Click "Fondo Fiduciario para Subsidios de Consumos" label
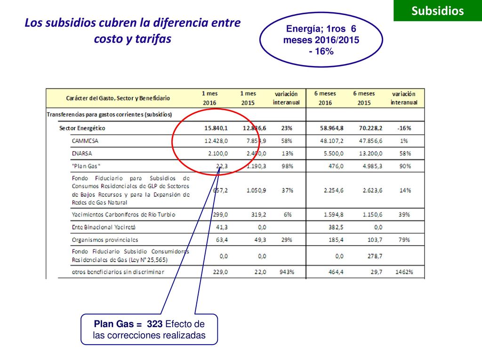This screenshot has height=362, width=482. [131, 190]
